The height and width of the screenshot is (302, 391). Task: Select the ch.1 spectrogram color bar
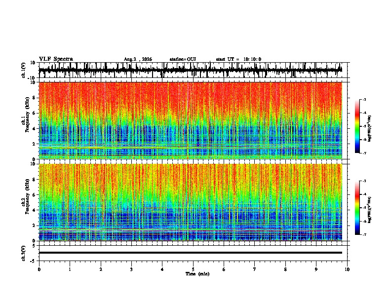357,126
